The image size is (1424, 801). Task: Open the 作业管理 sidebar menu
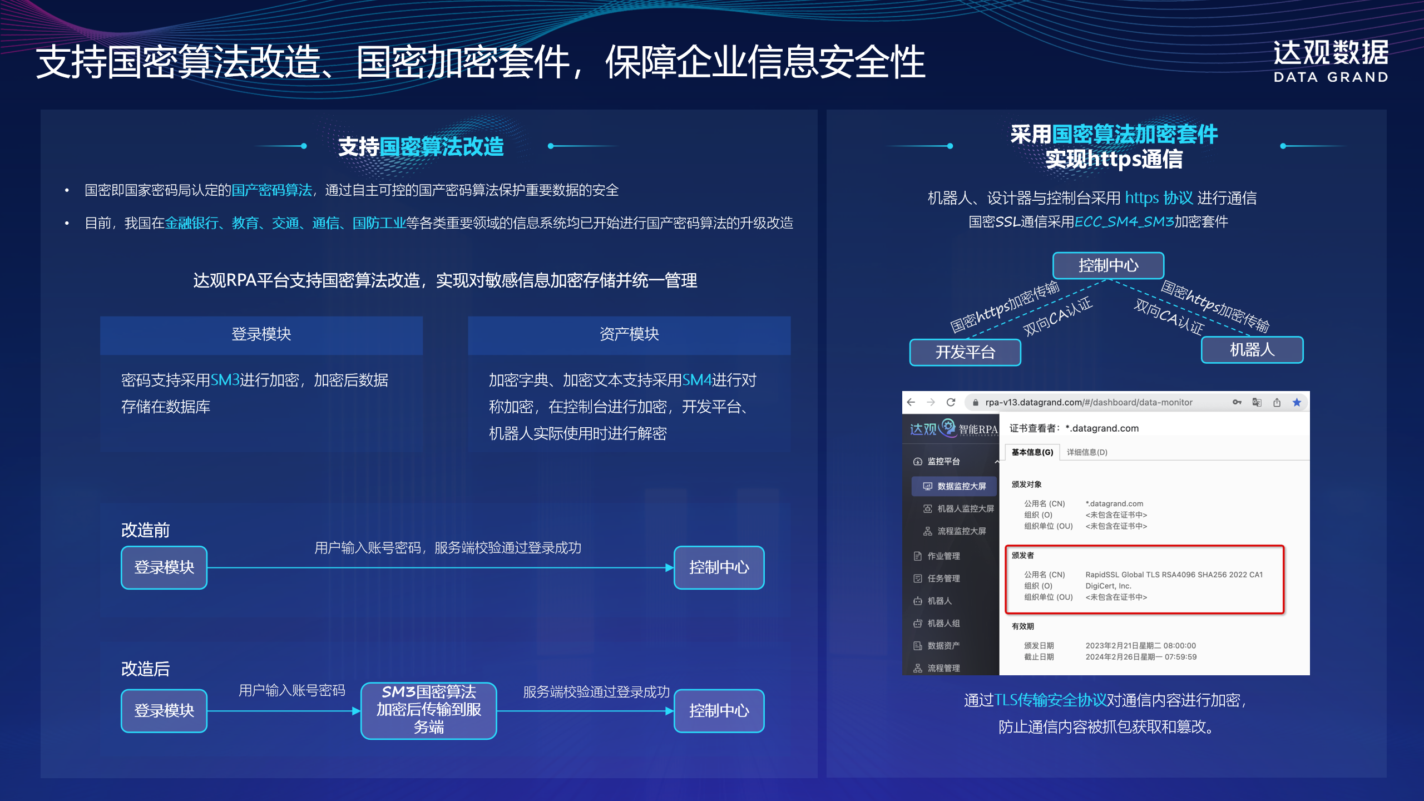pos(943,556)
